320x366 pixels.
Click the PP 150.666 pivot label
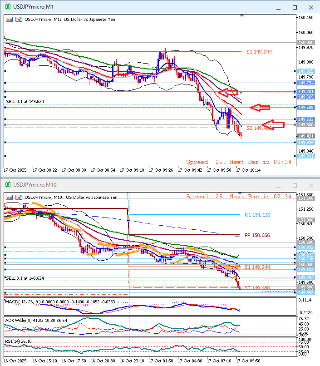[x=256, y=235]
